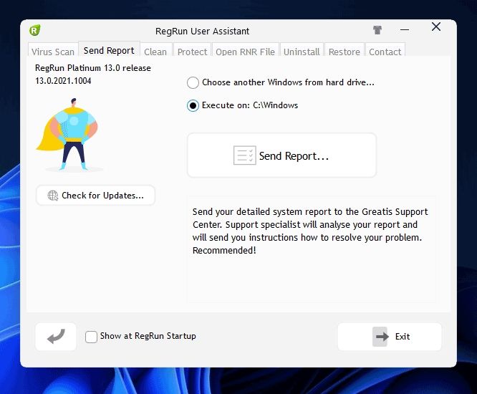Image resolution: width=477 pixels, height=394 pixels.
Task: Click the RegRun green R logo icon
Action: click(x=34, y=30)
